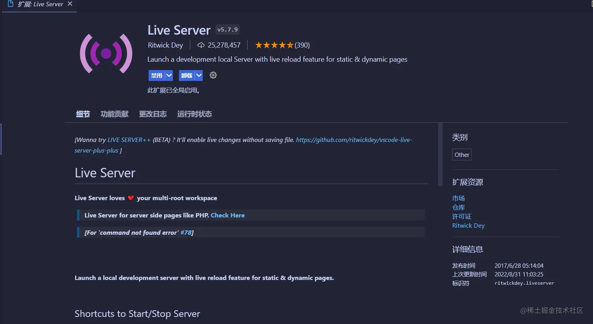Click publisher name Ritwick Dey beside install count
593x324 pixels.
pos(165,45)
